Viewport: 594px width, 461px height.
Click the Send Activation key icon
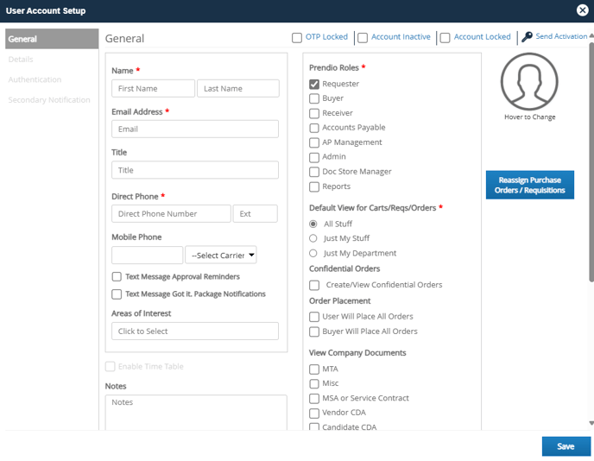click(x=527, y=37)
